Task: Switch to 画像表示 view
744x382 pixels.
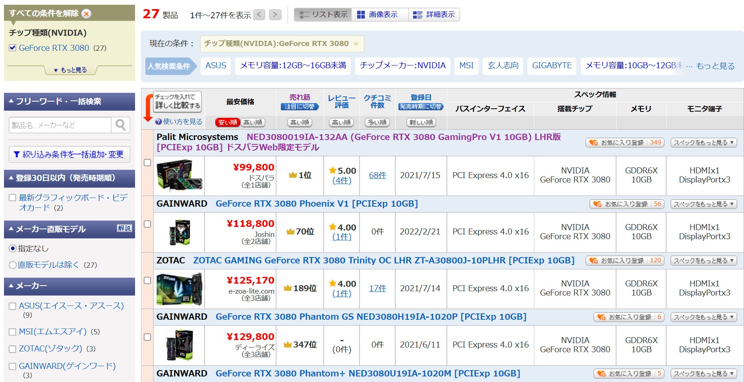Action: coord(380,15)
